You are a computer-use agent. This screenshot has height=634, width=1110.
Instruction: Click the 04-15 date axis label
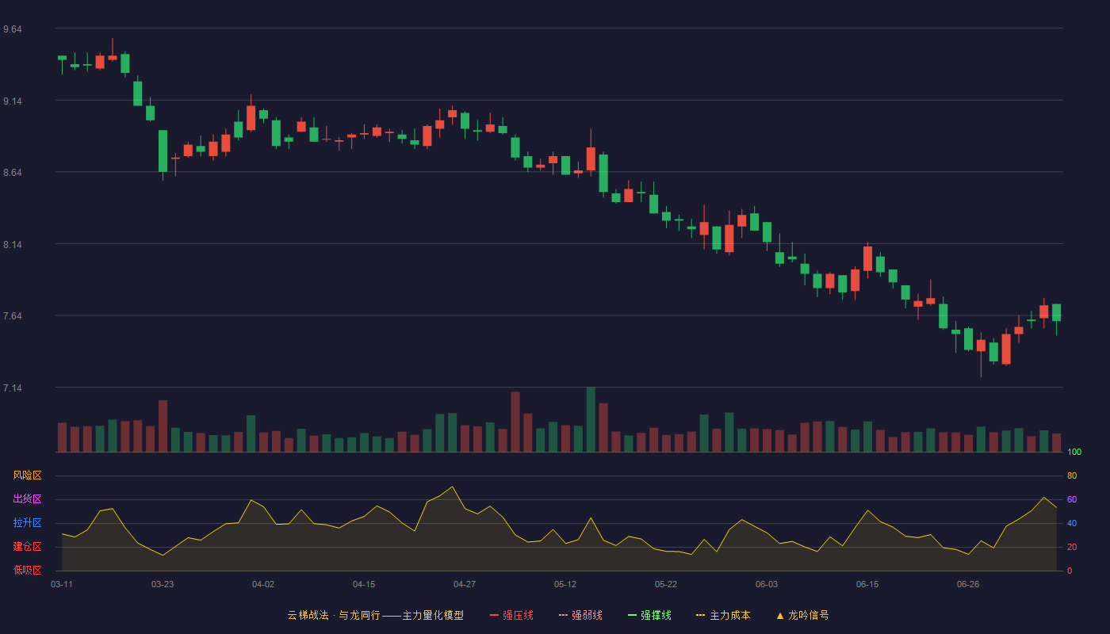364,584
